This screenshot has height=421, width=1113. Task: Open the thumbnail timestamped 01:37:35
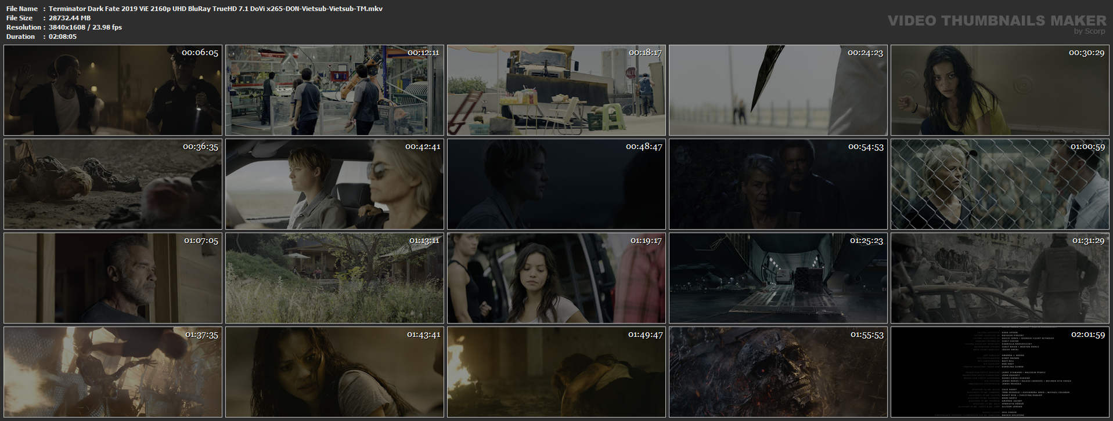coord(113,372)
